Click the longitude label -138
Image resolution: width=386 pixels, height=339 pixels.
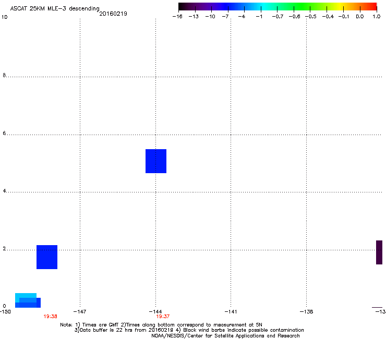point(306,312)
